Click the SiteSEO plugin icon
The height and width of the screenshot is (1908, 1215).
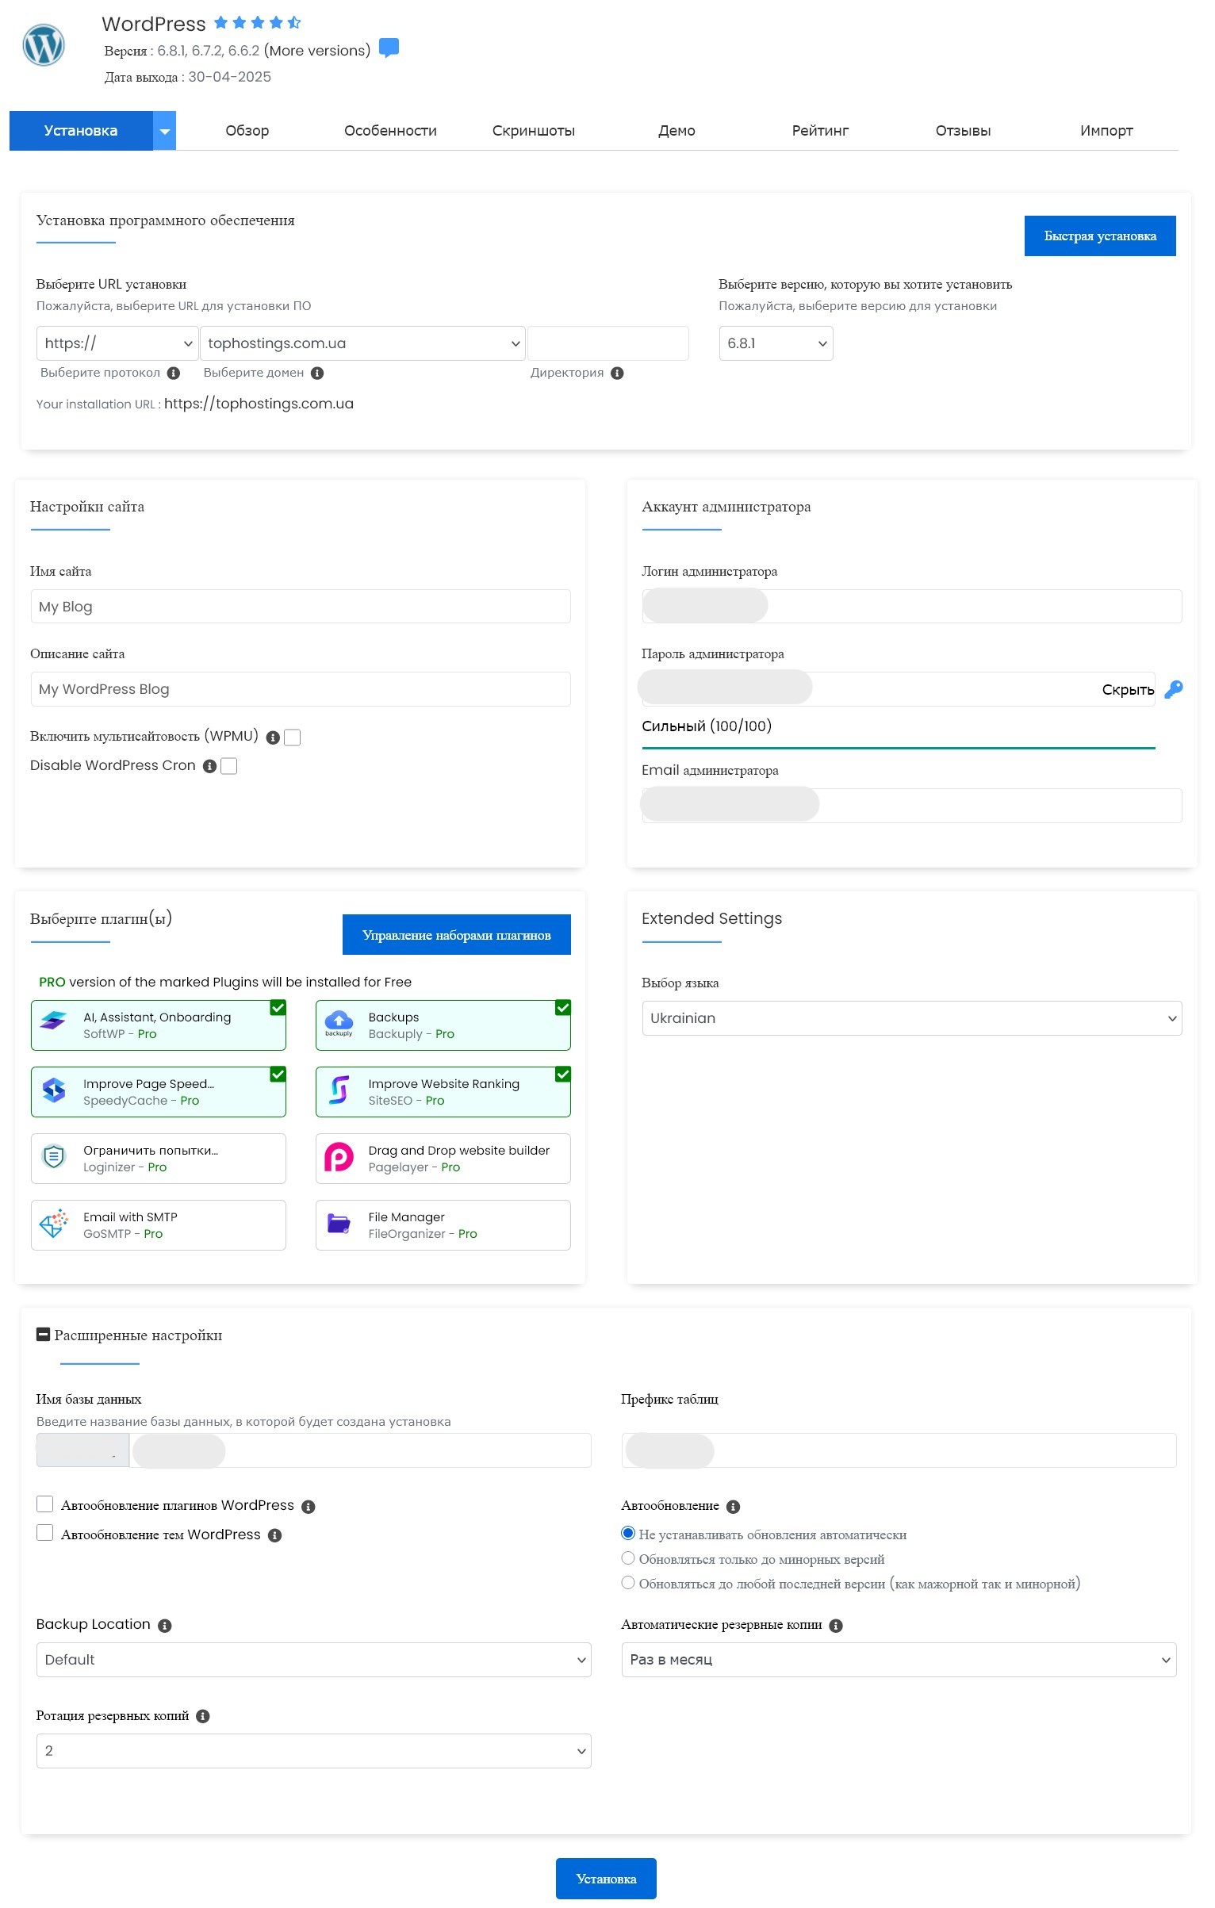coord(339,1090)
